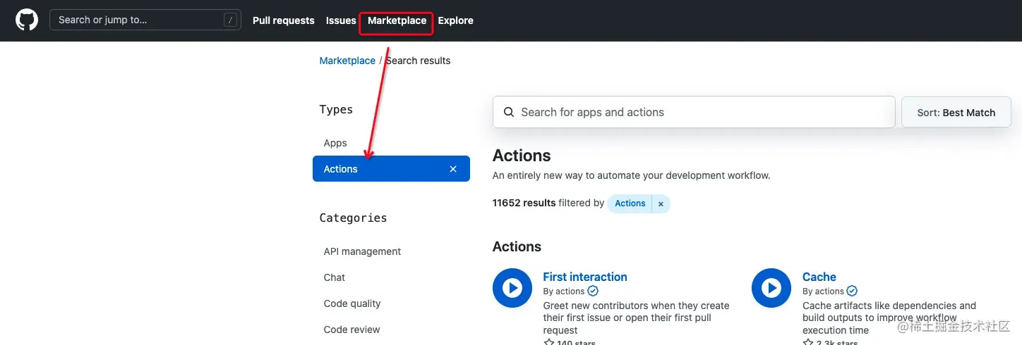Viewport: 1022px width, 345px height.
Task: Click the First interaction play icon
Action: [512, 288]
